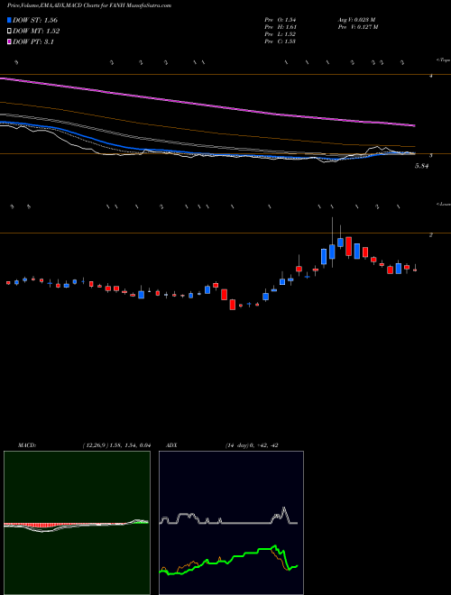Screen dimensions: 451x595
Task: Click the white DOW MT legend swatch
Action: click(10, 31)
